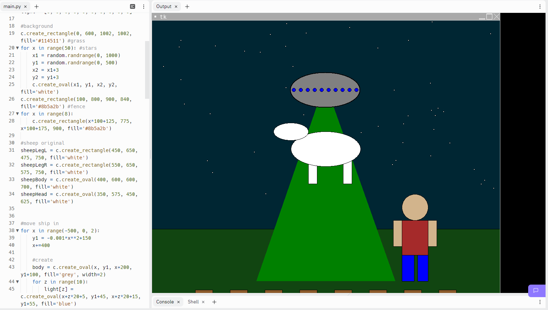This screenshot has width=548, height=310.
Task: Switch to the Shell tab
Action: pos(193,302)
